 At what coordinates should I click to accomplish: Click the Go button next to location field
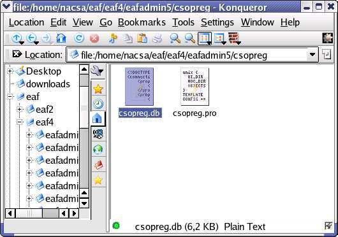327,54
